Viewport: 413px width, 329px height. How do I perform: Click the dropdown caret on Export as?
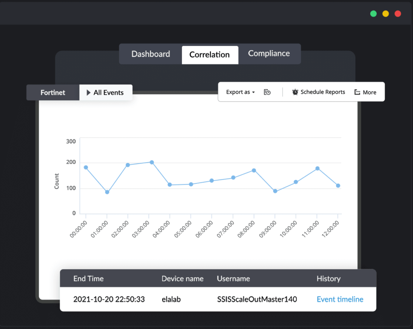point(253,92)
